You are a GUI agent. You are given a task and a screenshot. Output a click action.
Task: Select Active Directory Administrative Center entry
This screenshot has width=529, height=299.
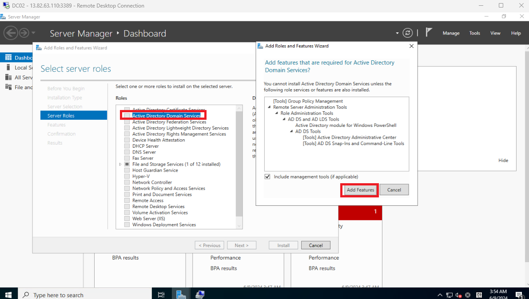click(x=349, y=138)
